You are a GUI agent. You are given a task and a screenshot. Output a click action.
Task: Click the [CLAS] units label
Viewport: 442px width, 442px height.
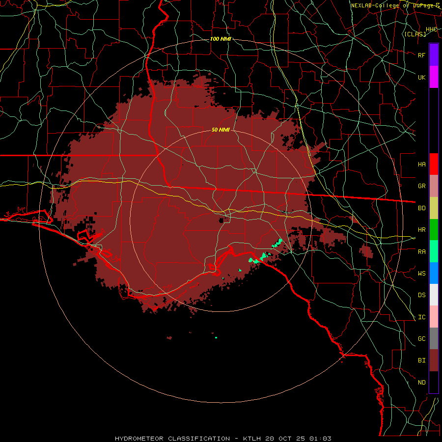(x=415, y=34)
